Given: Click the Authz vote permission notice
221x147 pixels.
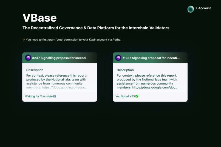Looking at the screenshot, I should (x=73, y=40).
